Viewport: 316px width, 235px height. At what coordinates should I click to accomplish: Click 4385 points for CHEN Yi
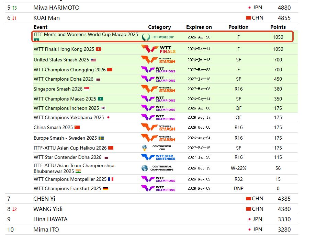click(x=284, y=199)
